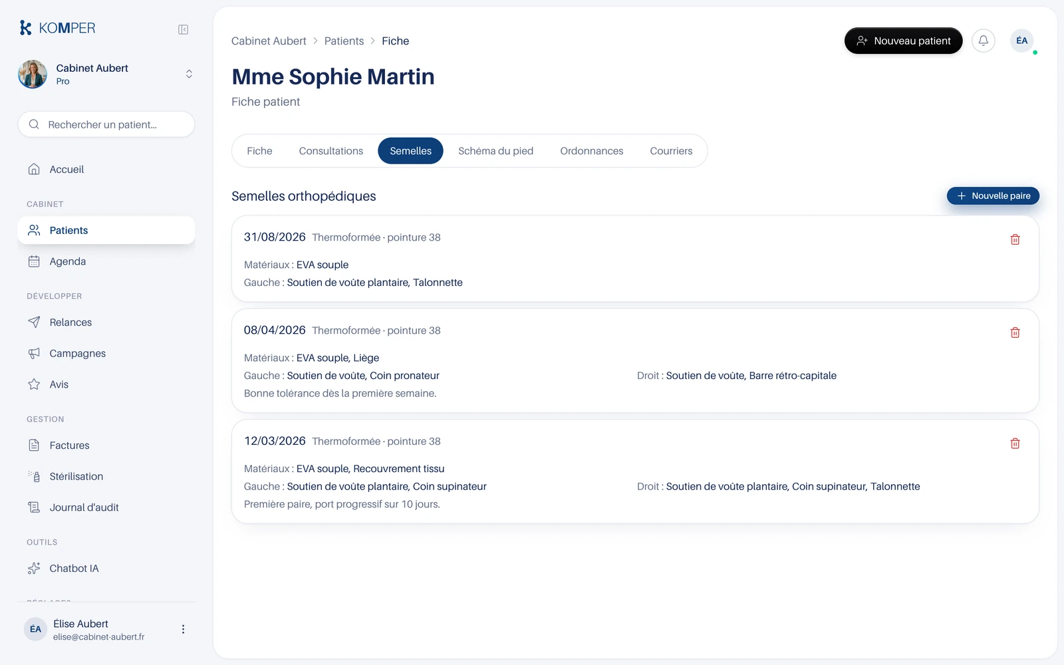Delete the 12/03/2026 insole pair
This screenshot has width=1064, height=665.
1015,444
